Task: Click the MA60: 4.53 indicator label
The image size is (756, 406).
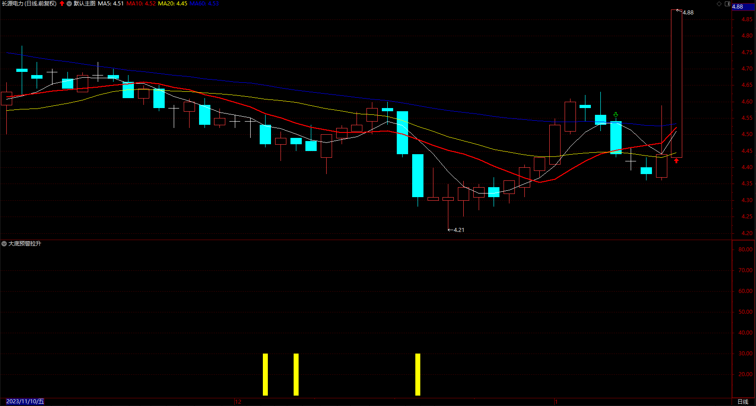Action: (204, 4)
